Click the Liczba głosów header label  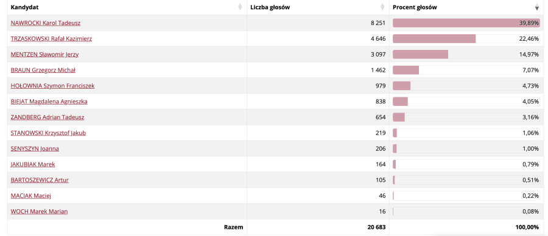(x=270, y=7)
